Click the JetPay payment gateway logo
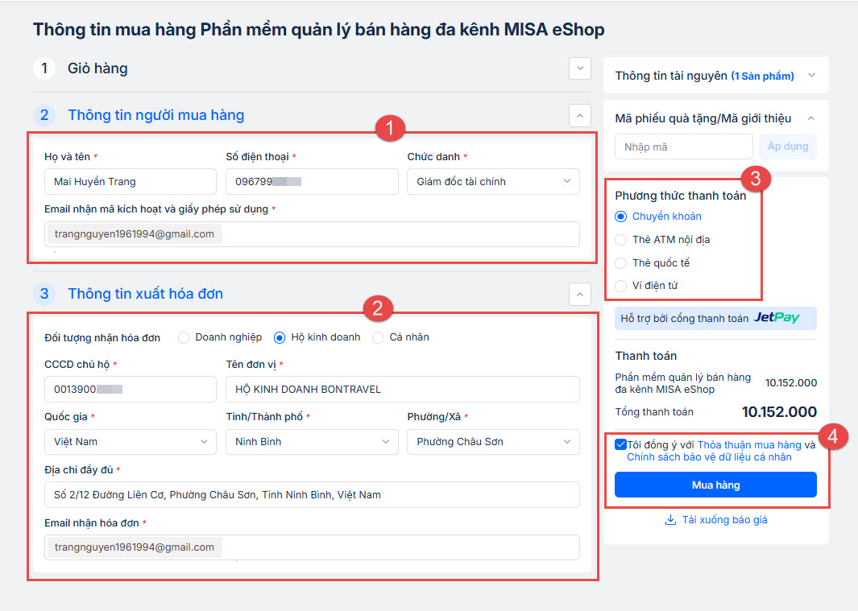The height and width of the screenshot is (611, 858). pyautogui.click(x=777, y=318)
